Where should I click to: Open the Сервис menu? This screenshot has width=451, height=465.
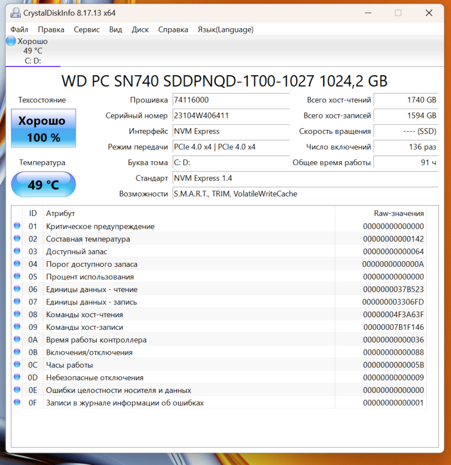coord(87,29)
